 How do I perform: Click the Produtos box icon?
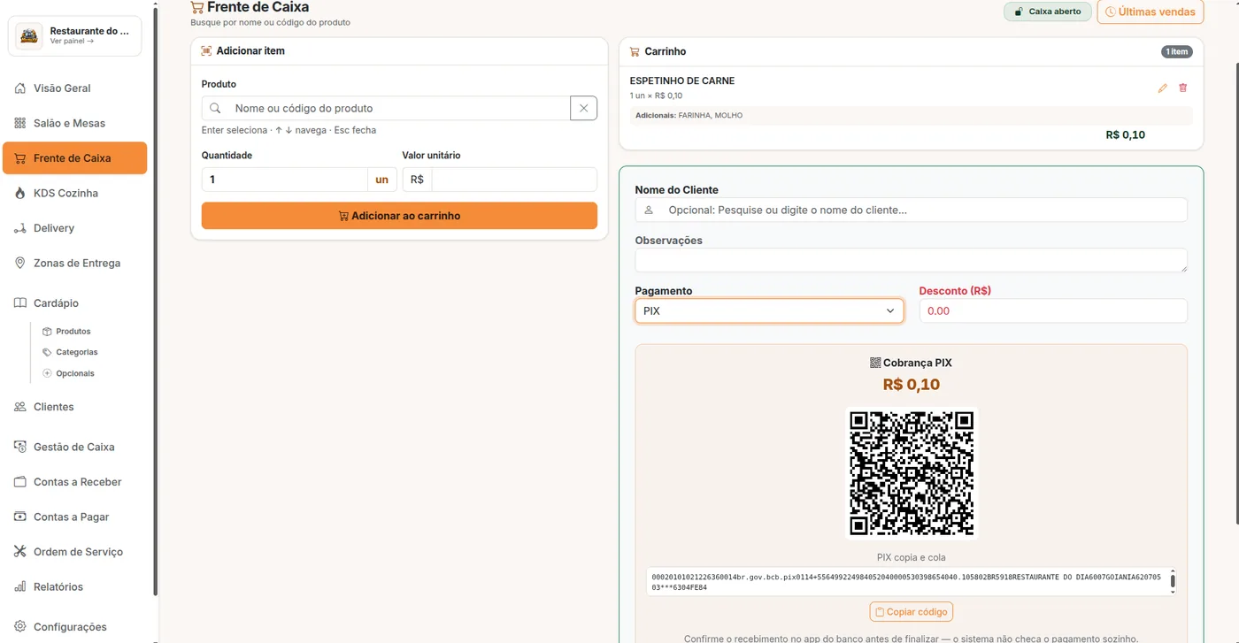coord(48,331)
